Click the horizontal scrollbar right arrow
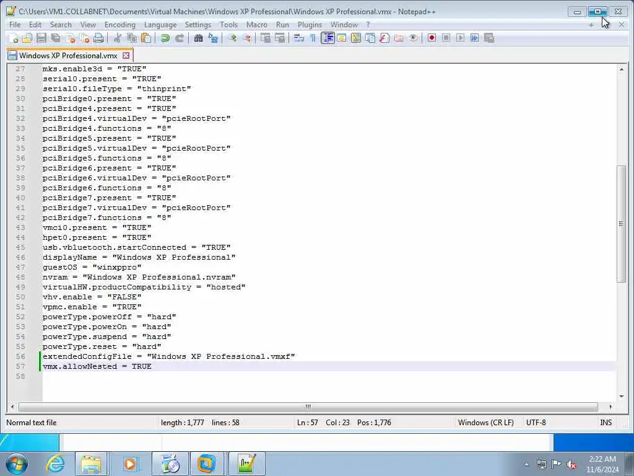Viewport: 634px width, 476px height. point(610,407)
